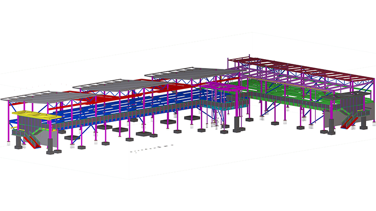Click the tall gray pier at center
Viewport: 376px width, 211px height.
click(238, 123)
